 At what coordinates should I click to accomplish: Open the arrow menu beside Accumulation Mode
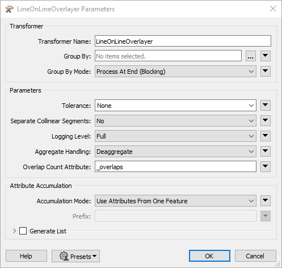click(x=266, y=200)
